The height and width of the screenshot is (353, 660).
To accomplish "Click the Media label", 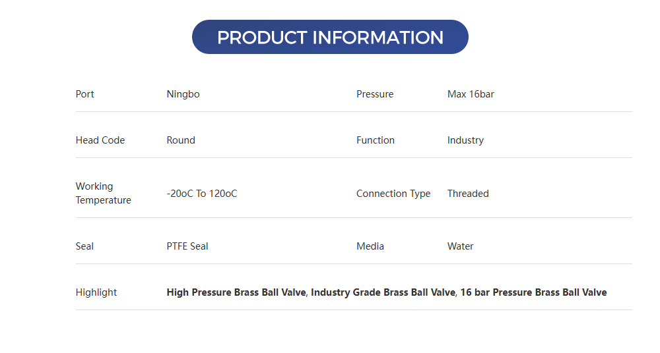I will click(370, 246).
